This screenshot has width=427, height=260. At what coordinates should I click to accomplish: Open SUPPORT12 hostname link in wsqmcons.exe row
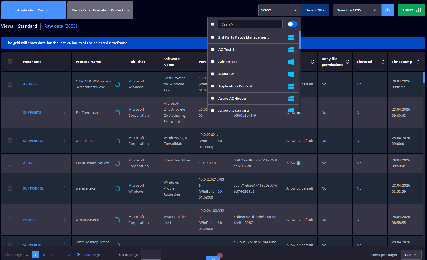pyautogui.click(x=33, y=141)
